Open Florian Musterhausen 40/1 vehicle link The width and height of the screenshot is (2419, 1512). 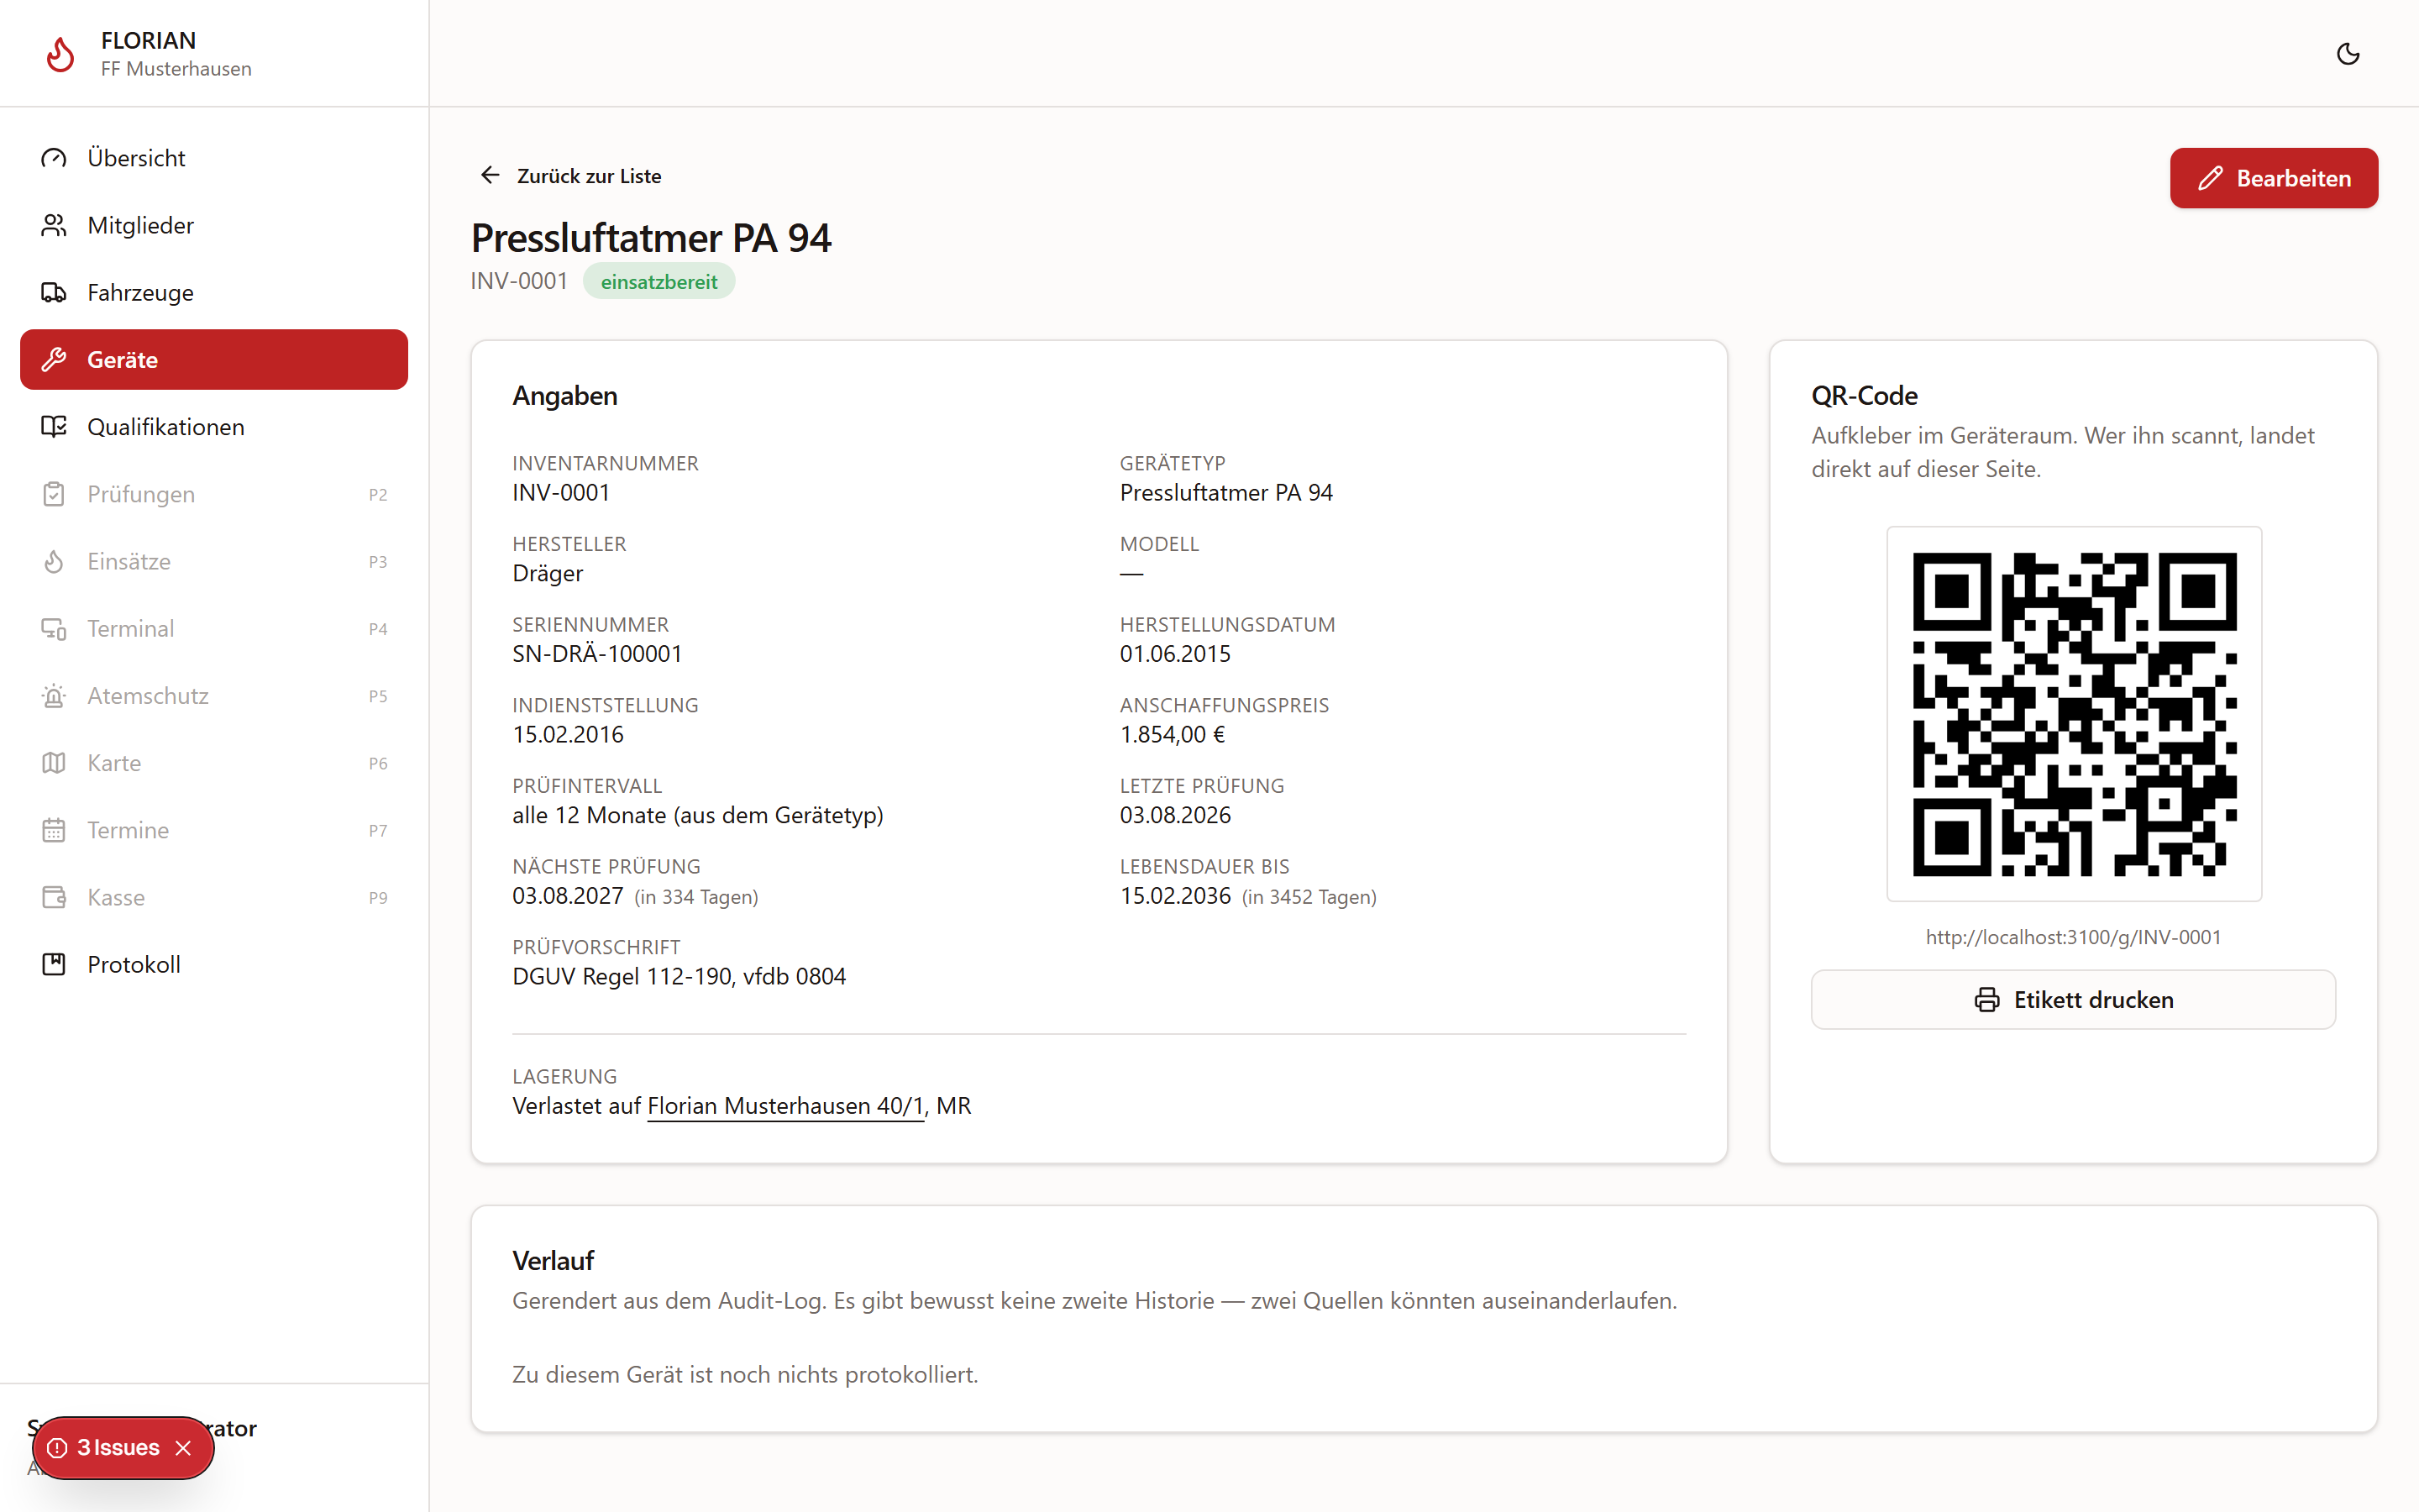click(785, 1106)
